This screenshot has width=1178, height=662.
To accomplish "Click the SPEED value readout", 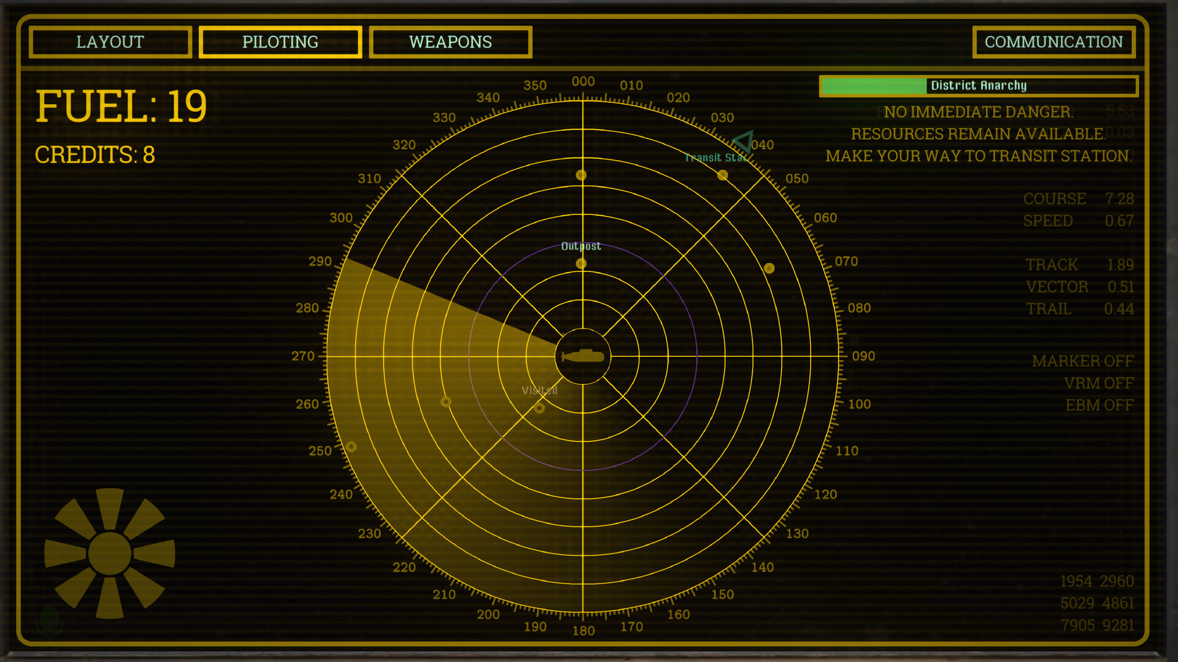I will point(1119,221).
